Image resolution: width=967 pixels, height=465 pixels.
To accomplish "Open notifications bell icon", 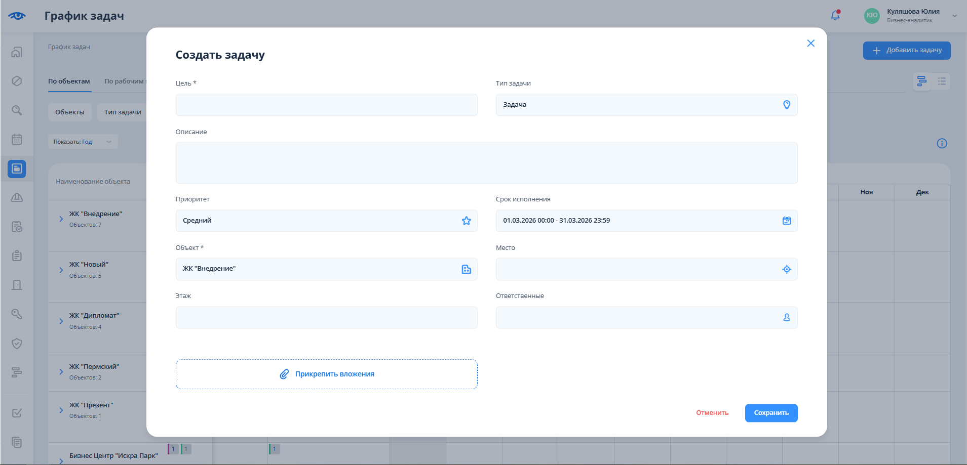I will 835,15.
